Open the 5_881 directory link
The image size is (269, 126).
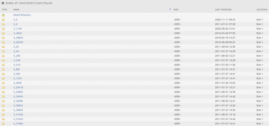tap(17, 69)
